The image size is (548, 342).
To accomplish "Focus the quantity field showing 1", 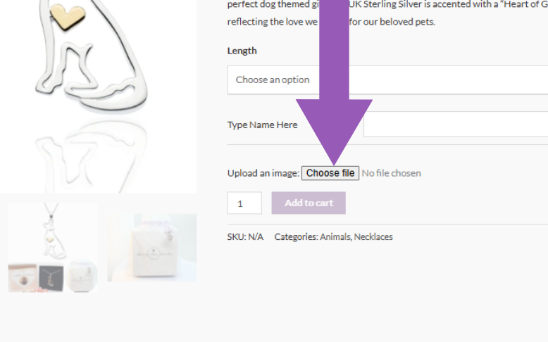I will click(x=244, y=203).
